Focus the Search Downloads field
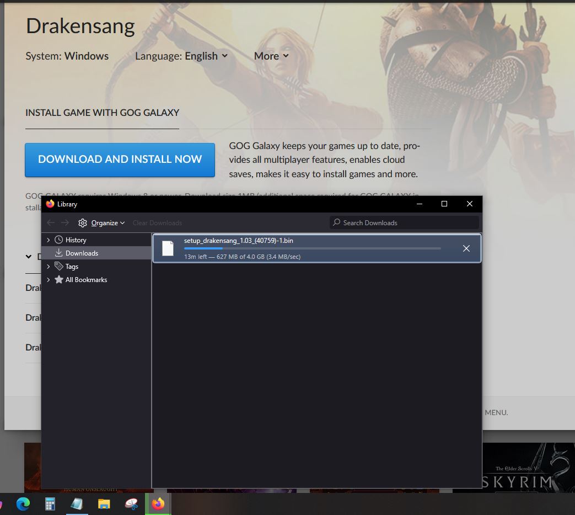This screenshot has width=575, height=515. click(404, 223)
